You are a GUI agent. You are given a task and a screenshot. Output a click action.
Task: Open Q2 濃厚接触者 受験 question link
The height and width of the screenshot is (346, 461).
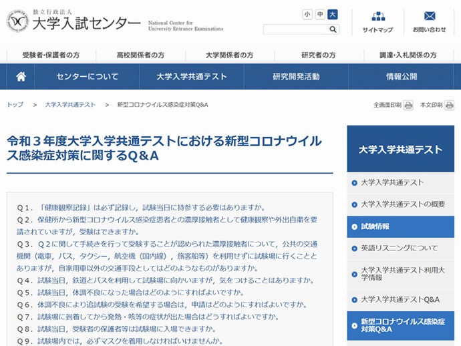click(167, 226)
